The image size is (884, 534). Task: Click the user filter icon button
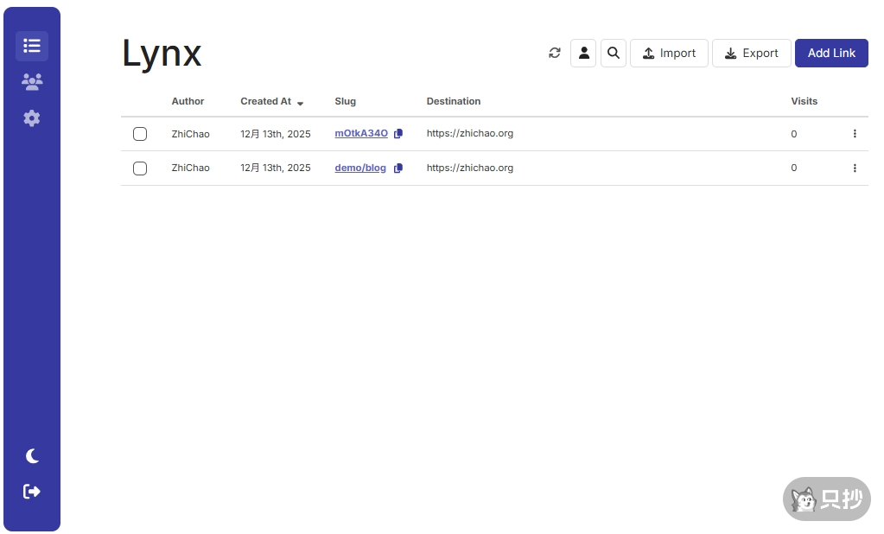click(x=583, y=53)
